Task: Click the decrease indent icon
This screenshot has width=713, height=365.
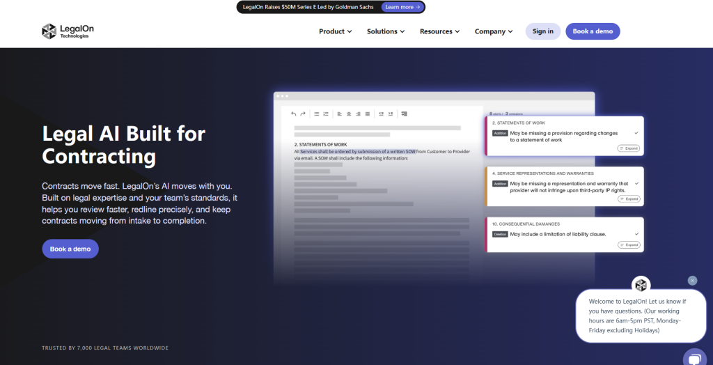Action: pos(381,114)
